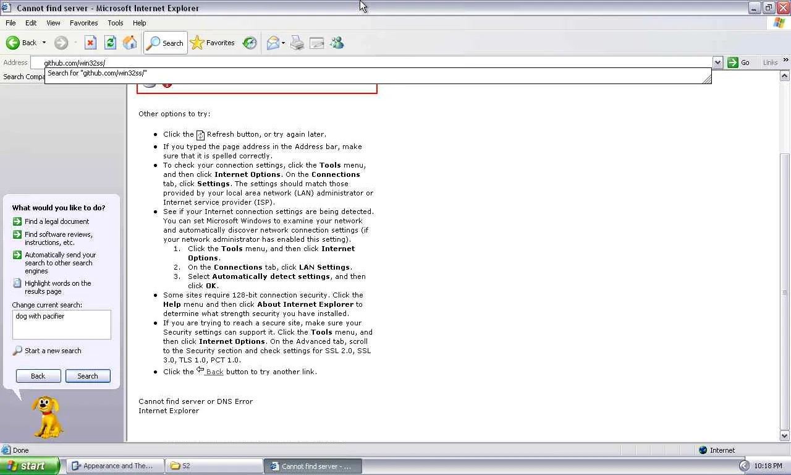The height and width of the screenshot is (475, 791).
Task: Open the File menu
Action: click(11, 23)
